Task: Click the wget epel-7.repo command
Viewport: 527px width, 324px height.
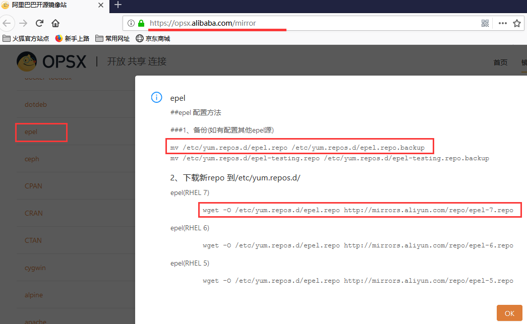Action: 358,210
